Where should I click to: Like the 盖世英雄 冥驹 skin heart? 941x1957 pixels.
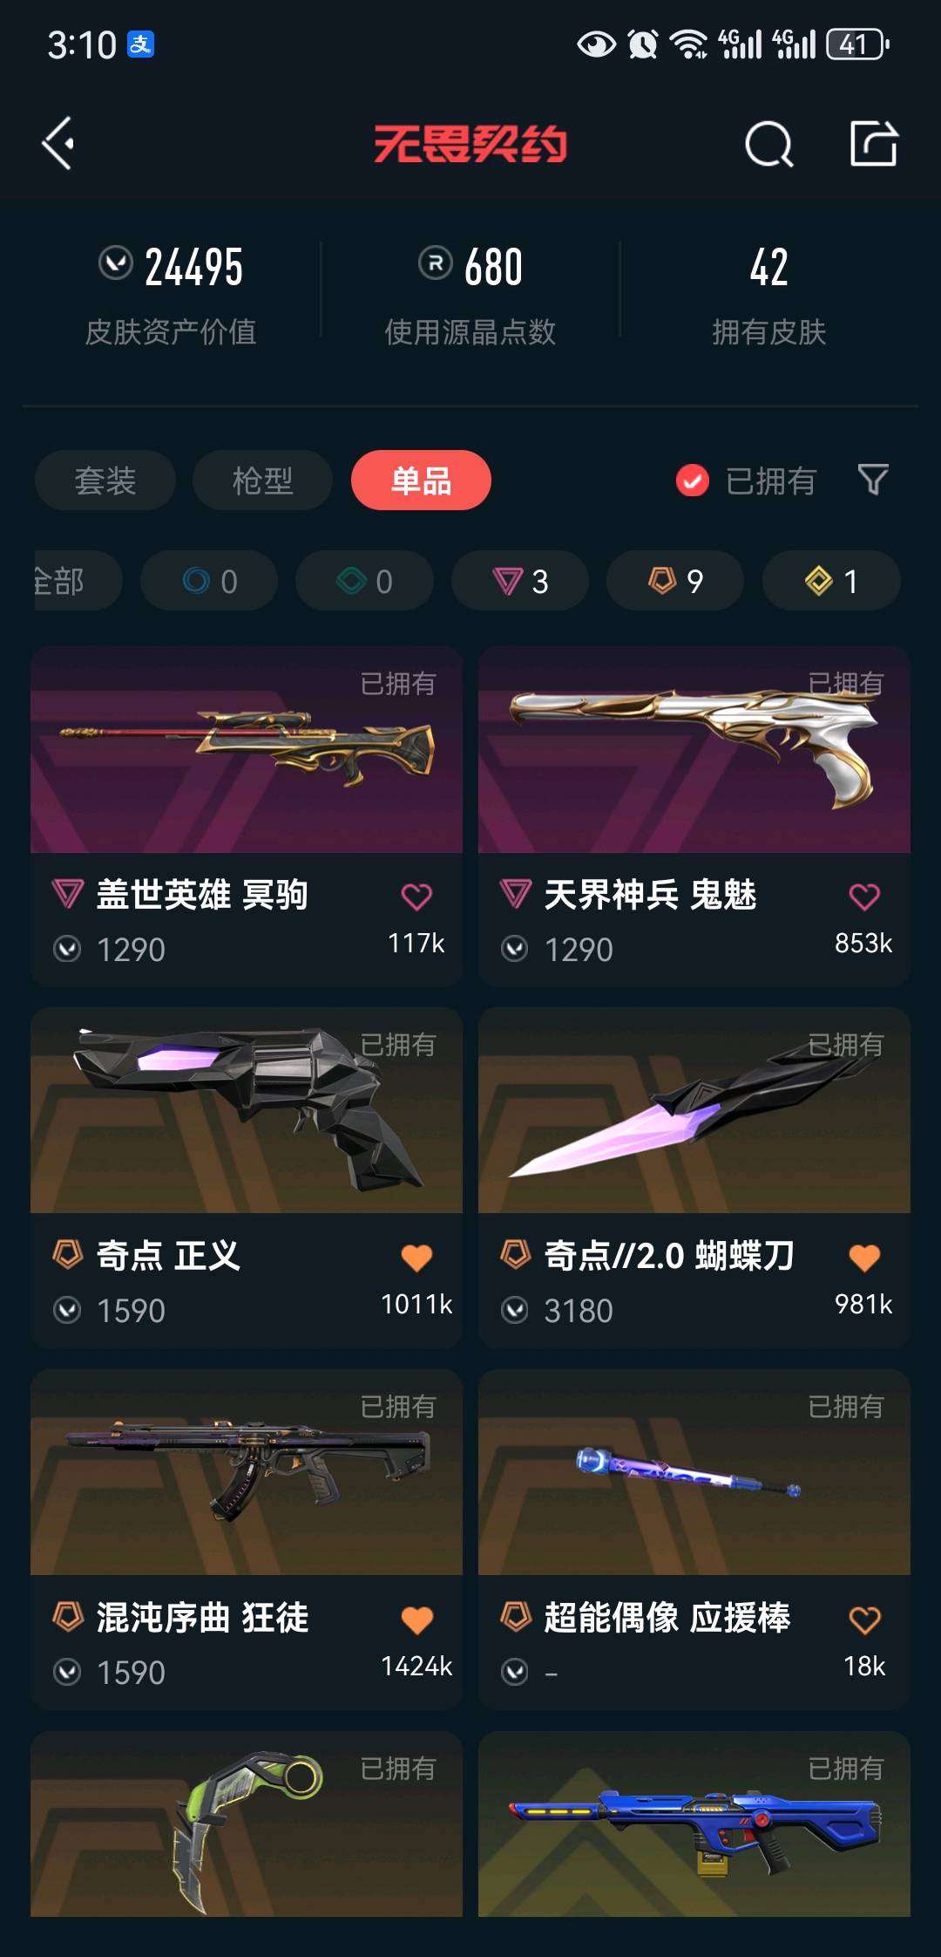416,897
